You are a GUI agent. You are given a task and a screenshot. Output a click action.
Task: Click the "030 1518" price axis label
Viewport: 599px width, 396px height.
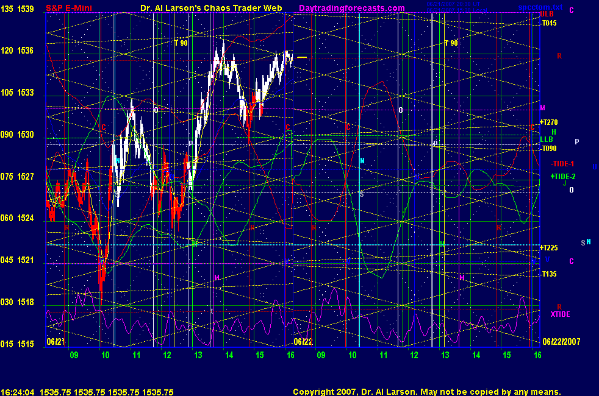coord(17,302)
